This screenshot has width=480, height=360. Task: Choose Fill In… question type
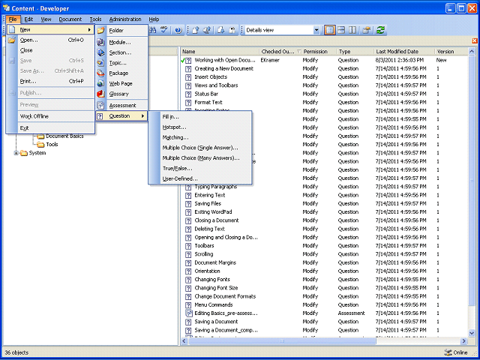pyautogui.click(x=200, y=117)
